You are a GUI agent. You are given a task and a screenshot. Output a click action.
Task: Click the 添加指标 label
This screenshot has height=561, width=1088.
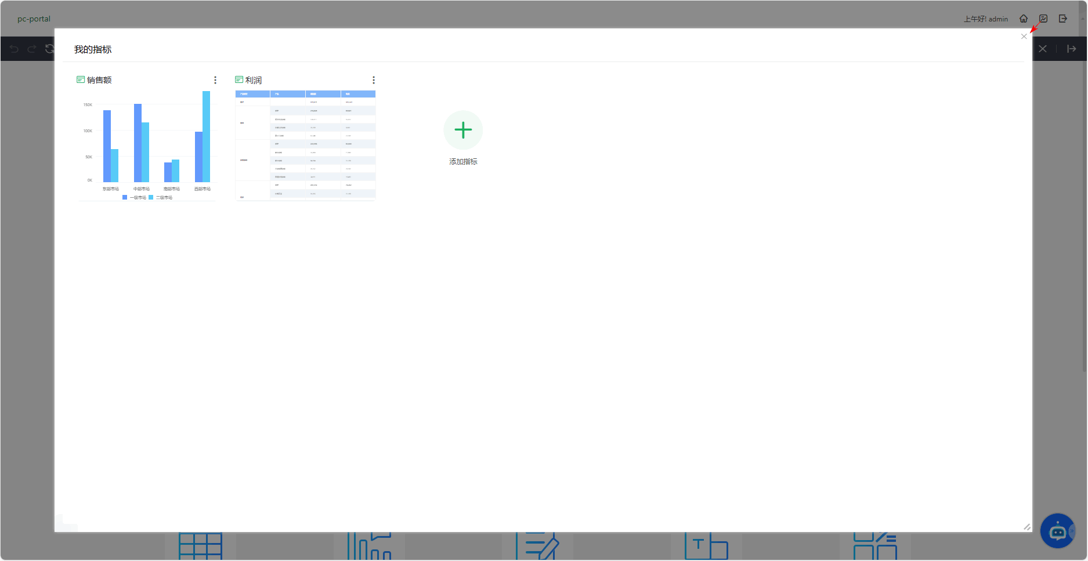coord(463,162)
